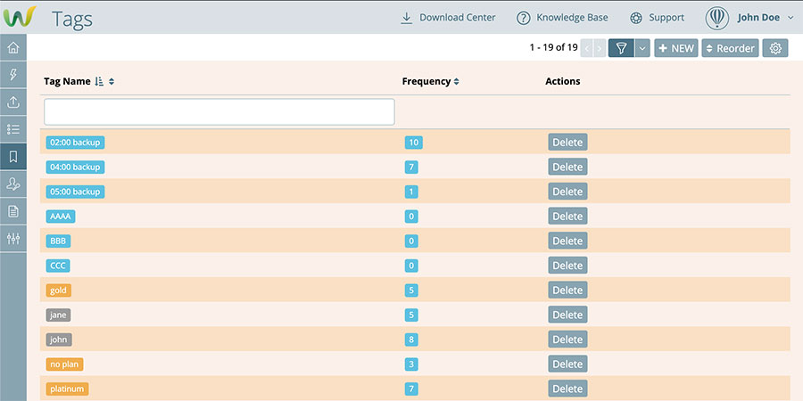Click the filter funnel icon
The width and height of the screenshot is (803, 401).
click(x=621, y=48)
